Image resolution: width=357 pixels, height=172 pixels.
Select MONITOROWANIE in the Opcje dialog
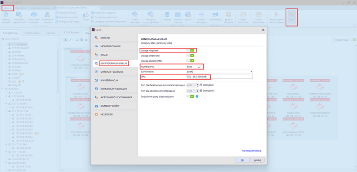click(x=115, y=46)
